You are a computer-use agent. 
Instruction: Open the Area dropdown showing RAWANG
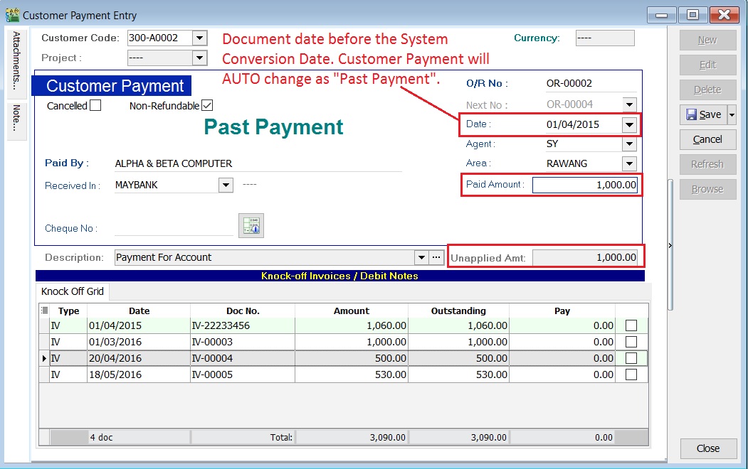pos(628,164)
